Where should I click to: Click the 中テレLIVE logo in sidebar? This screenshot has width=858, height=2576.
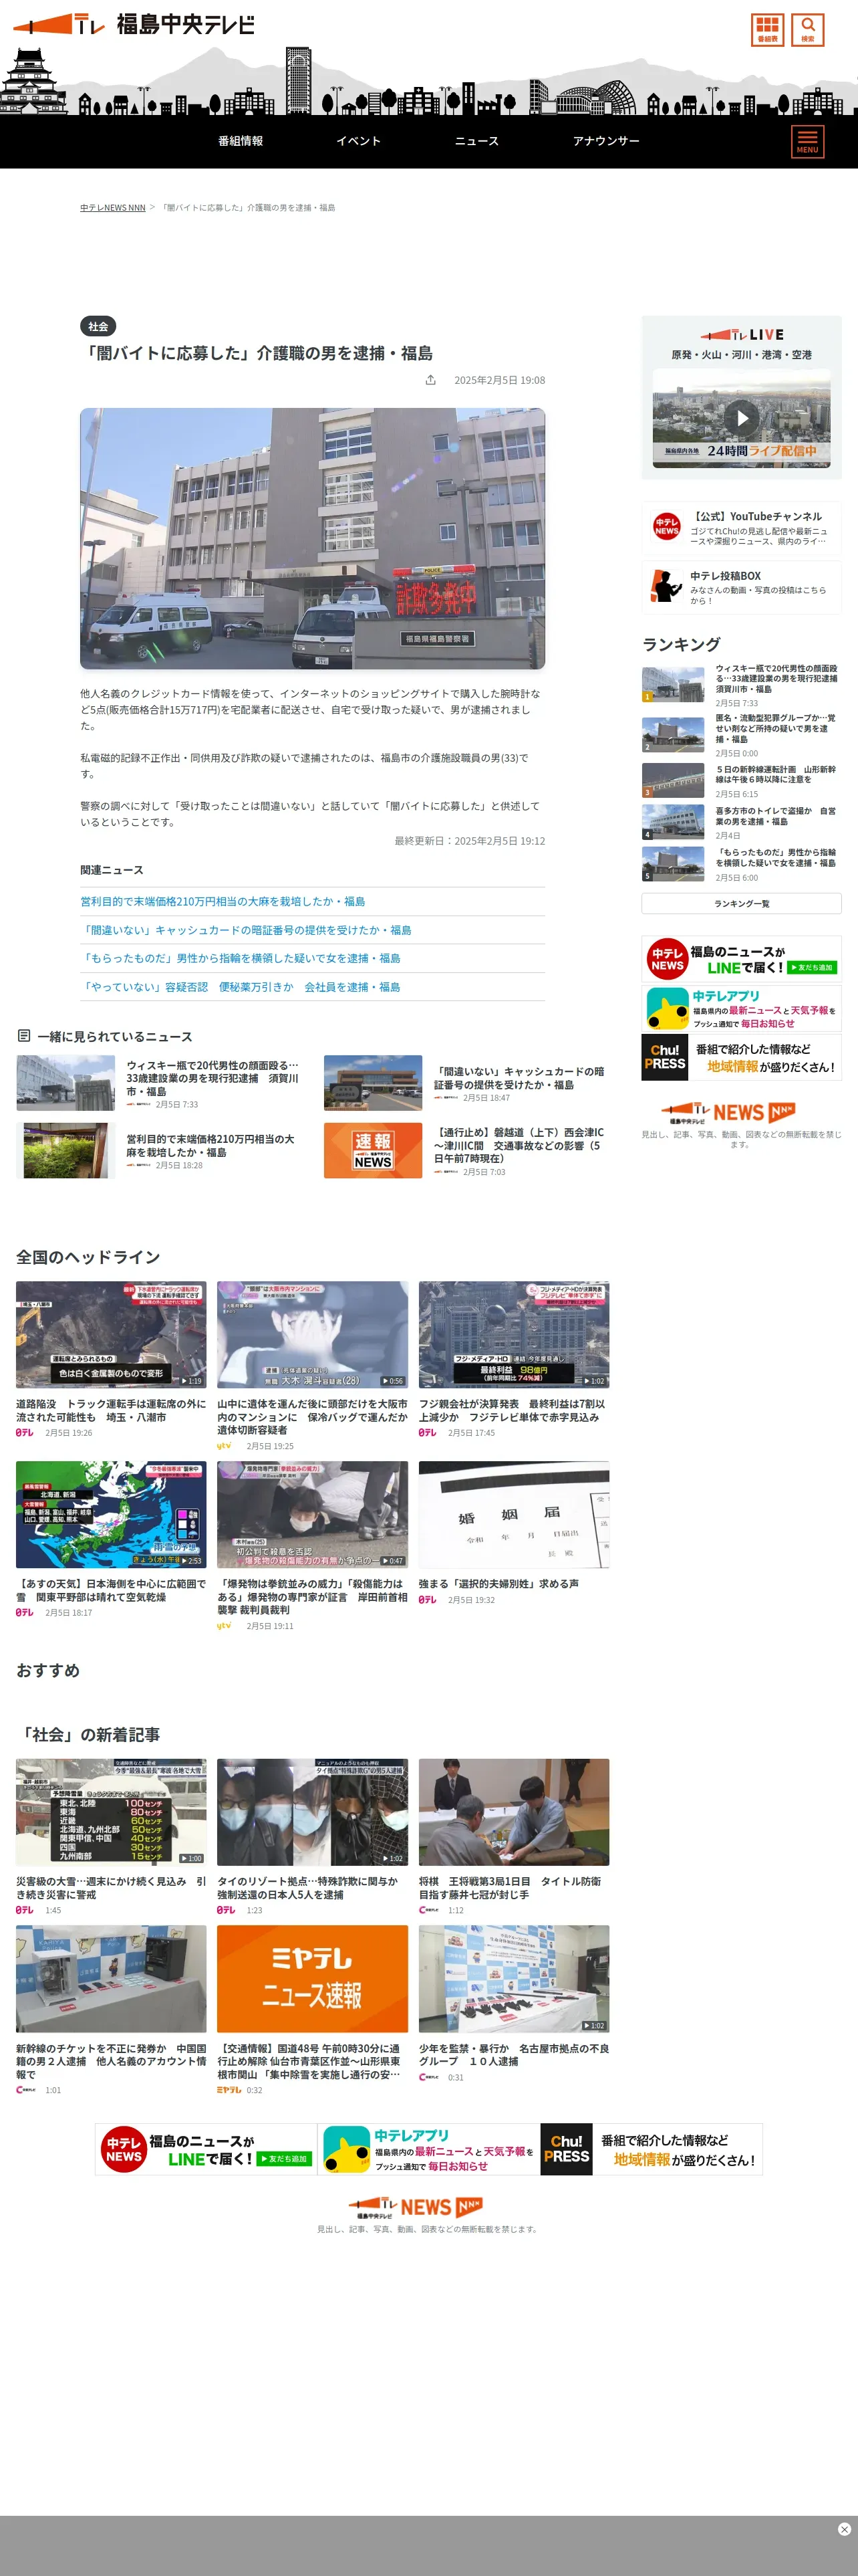point(741,335)
